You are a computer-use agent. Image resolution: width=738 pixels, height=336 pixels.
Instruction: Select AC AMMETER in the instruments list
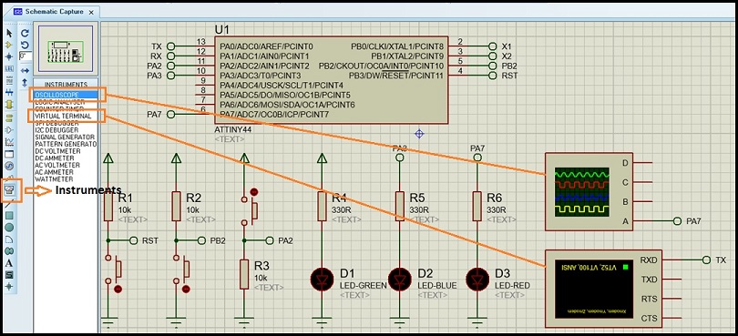pos(54,172)
